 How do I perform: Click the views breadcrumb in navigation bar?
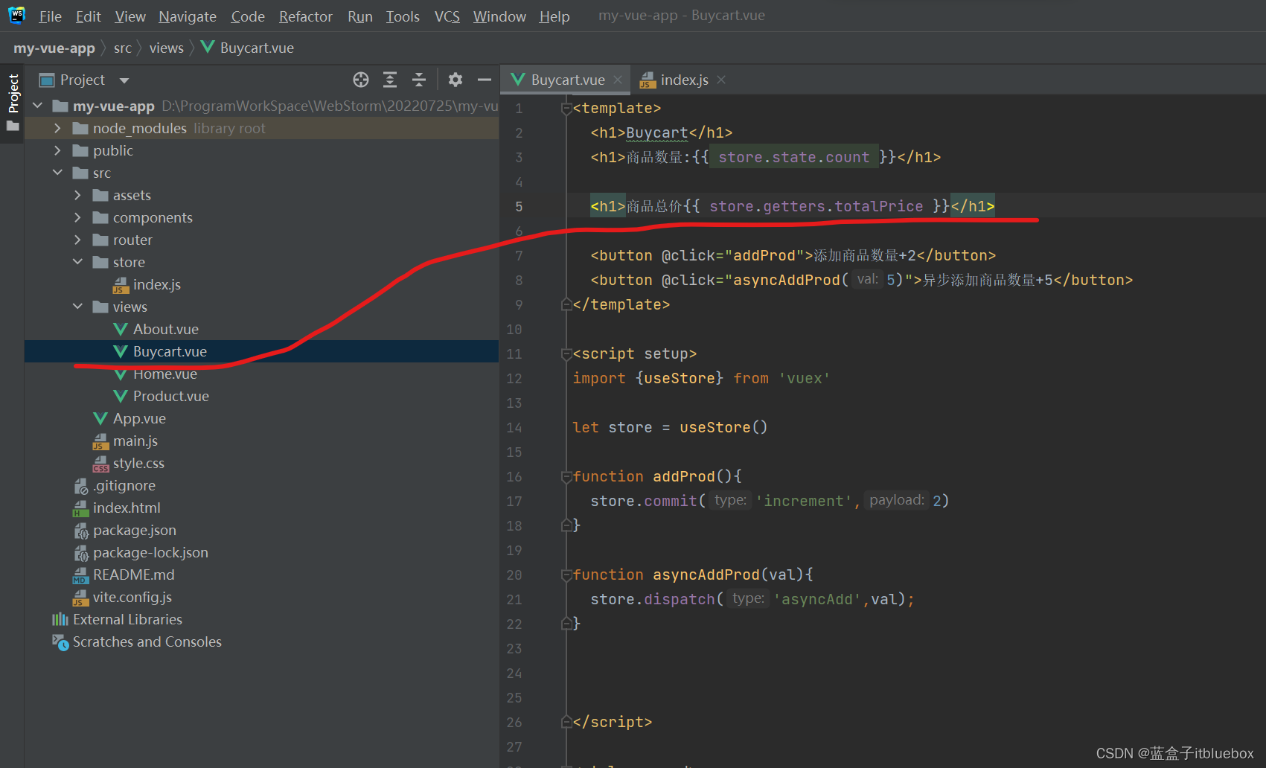tap(167, 48)
